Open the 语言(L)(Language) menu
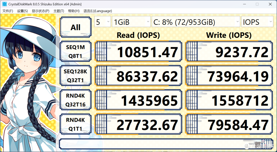The width and height of the screenshot is (277, 152). pyautogui.click(x=98, y=11)
